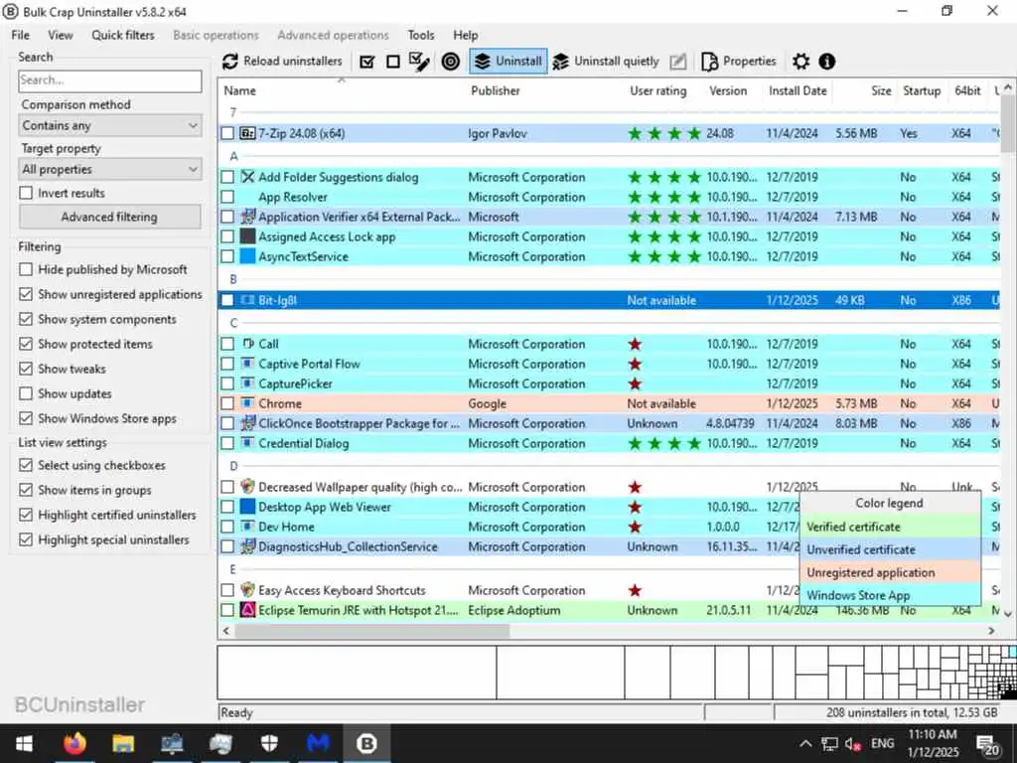The width and height of the screenshot is (1017, 763).
Task: Click the largest block in the treemap
Action: click(358, 673)
